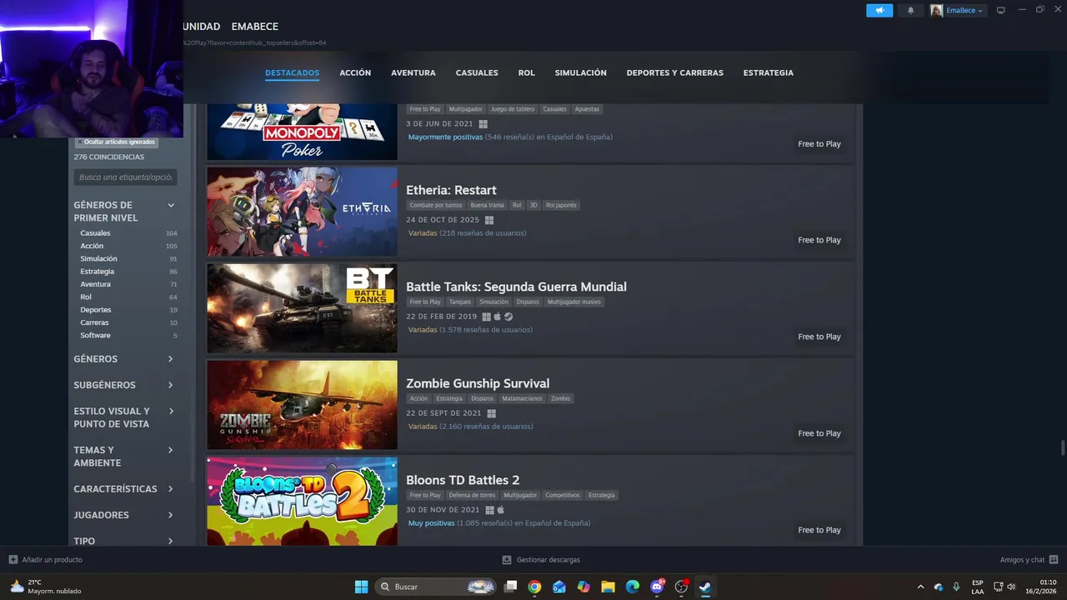This screenshot has width=1067, height=600.
Task: Click Battle Tanks: Segunda Guerra Mundial title
Action: (x=516, y=287)
